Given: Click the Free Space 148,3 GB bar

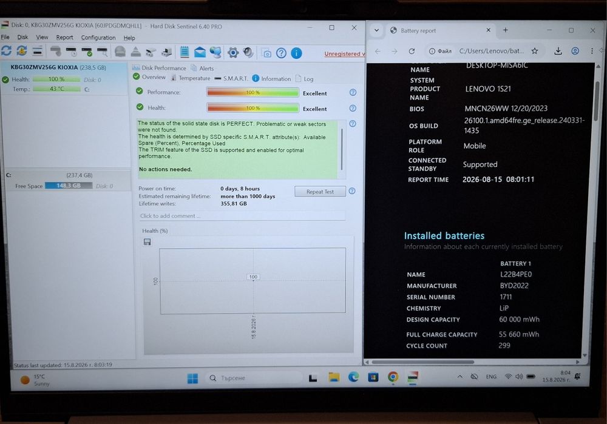Looking at the screenshot, I should pos(69,186).
